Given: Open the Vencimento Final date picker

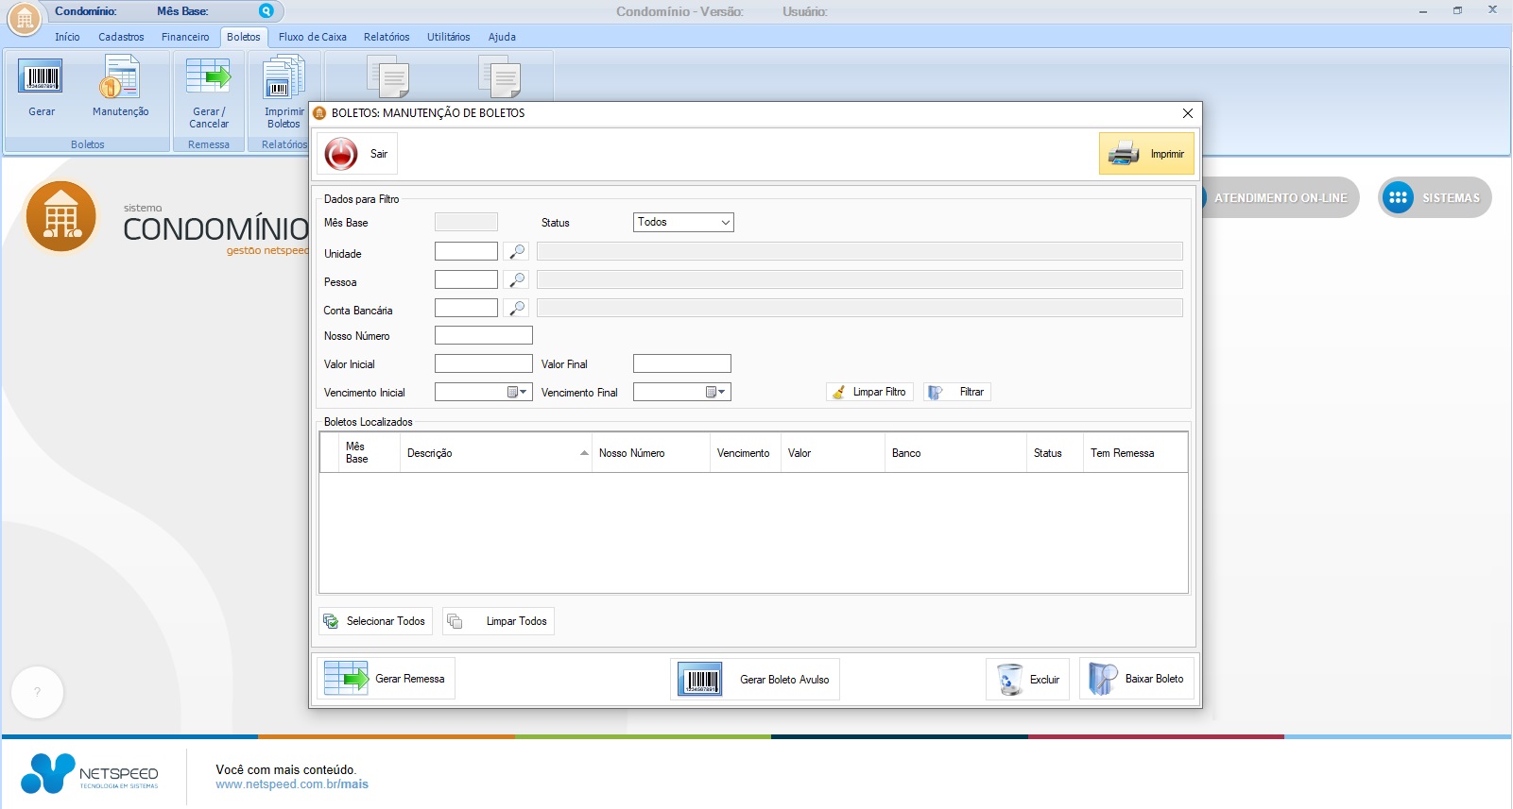Looking at the screenshot, I should pyautogui.click(x=715, y=392).
